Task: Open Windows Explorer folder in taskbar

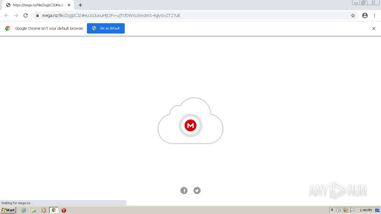Action: pos(34,210)
